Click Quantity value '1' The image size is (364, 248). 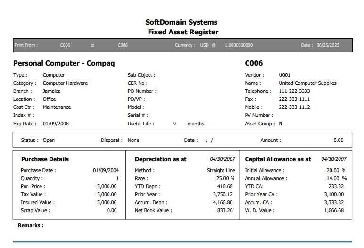tap(117, 178)
